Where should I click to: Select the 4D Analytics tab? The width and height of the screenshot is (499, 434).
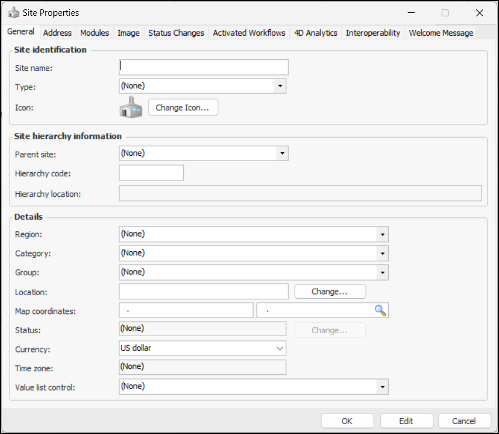315,33
